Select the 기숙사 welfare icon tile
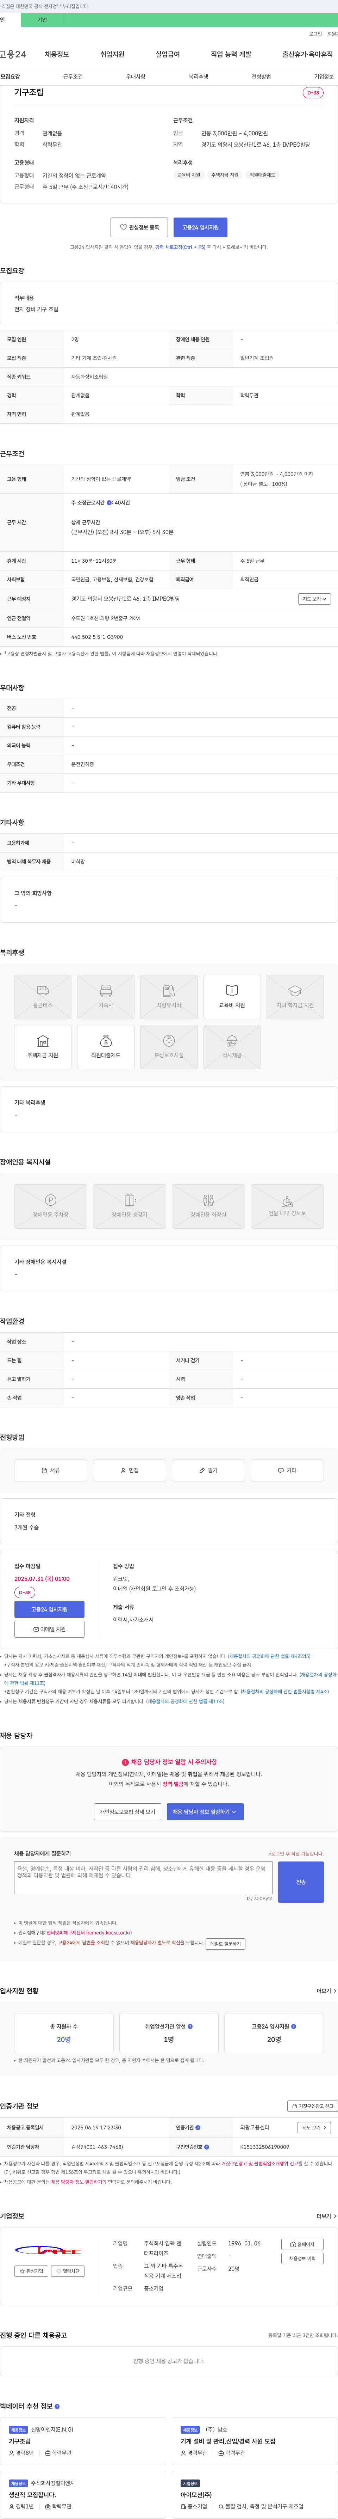 [106, 996]
